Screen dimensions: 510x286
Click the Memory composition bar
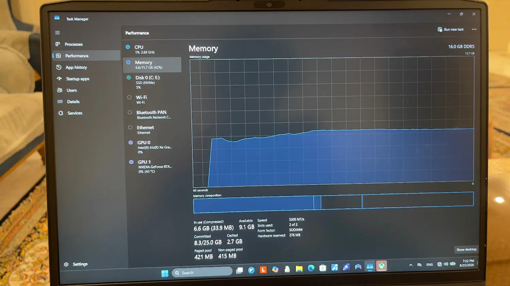(x=333, y=203)
